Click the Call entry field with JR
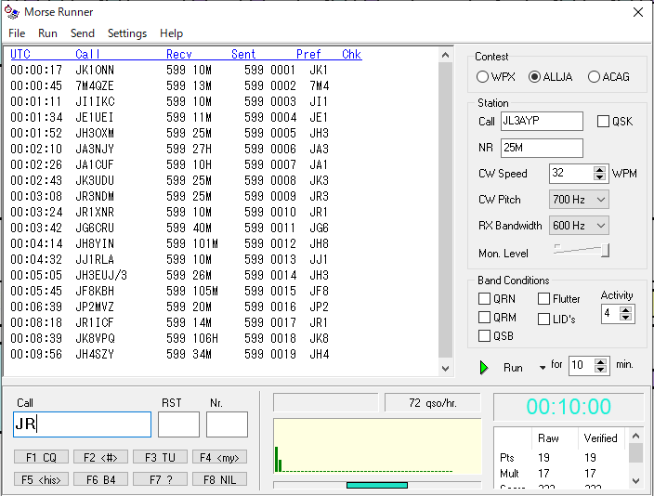 [x=82, y=424]
